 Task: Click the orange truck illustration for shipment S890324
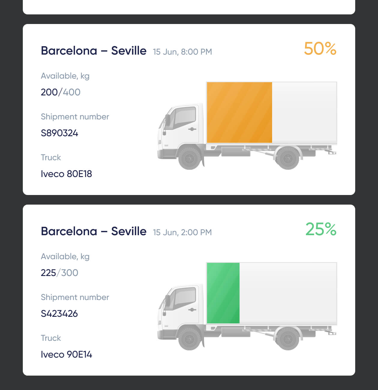tap(246, 126)
